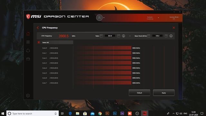206x116 pixels.
Task: Launch Google Chrome from taskbar
Action: (100, 113)
